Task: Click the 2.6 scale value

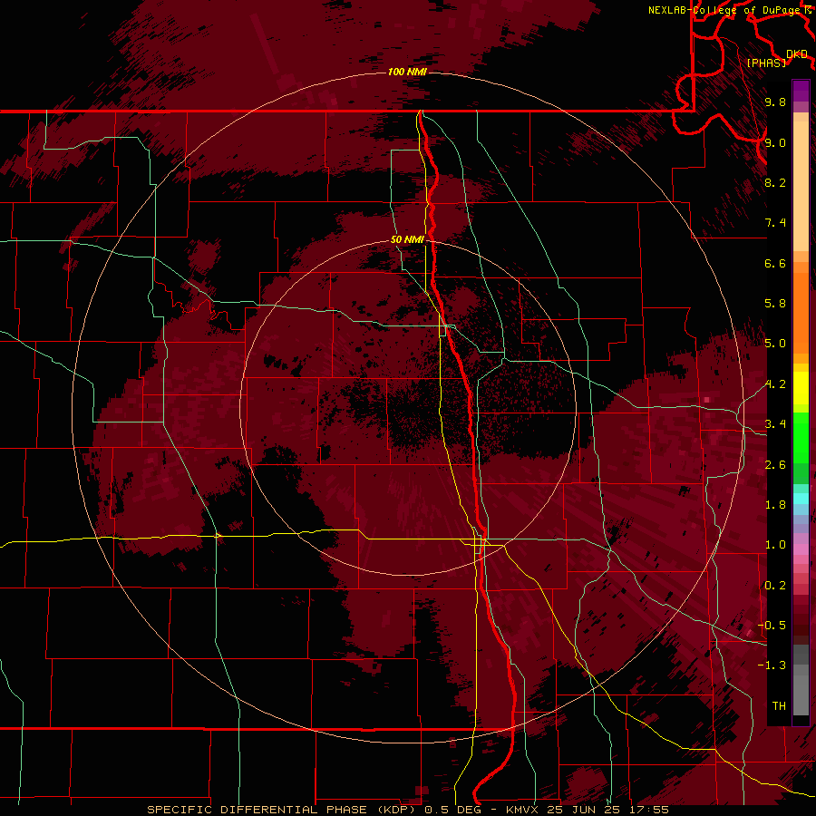Action: click(775, 465)
